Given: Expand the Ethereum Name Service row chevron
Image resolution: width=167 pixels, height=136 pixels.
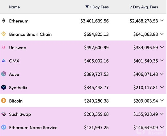Looking at the screenshot, I should (x=162, y=127).
